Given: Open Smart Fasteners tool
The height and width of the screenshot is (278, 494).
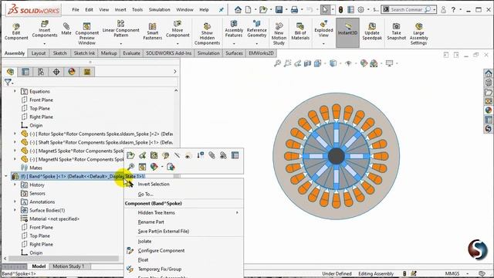Looking at the screenshot, I should (152, 32).
